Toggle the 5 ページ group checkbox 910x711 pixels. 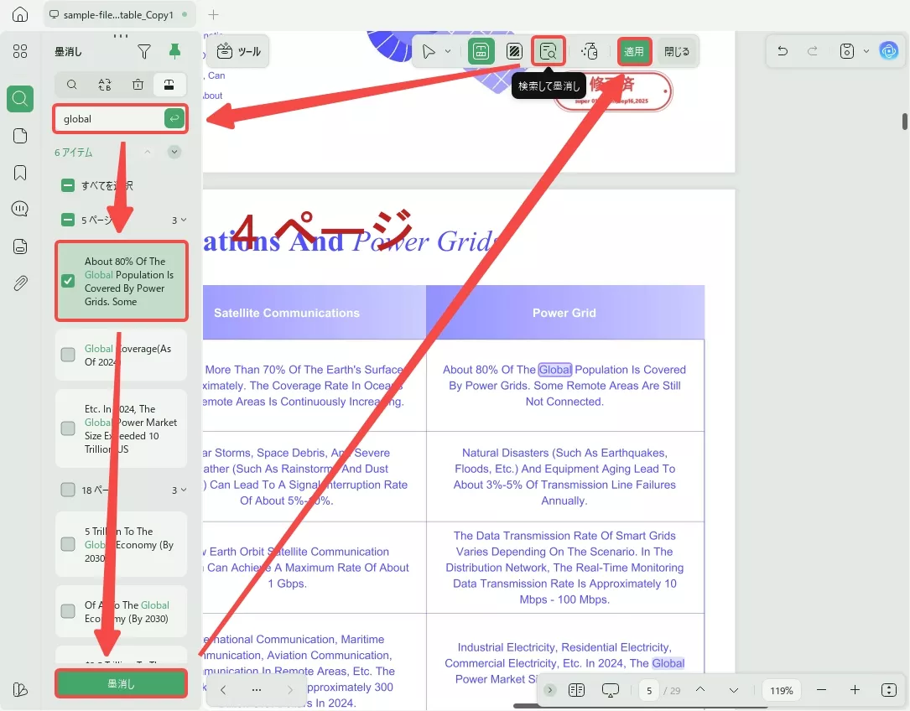coord(68,220)
